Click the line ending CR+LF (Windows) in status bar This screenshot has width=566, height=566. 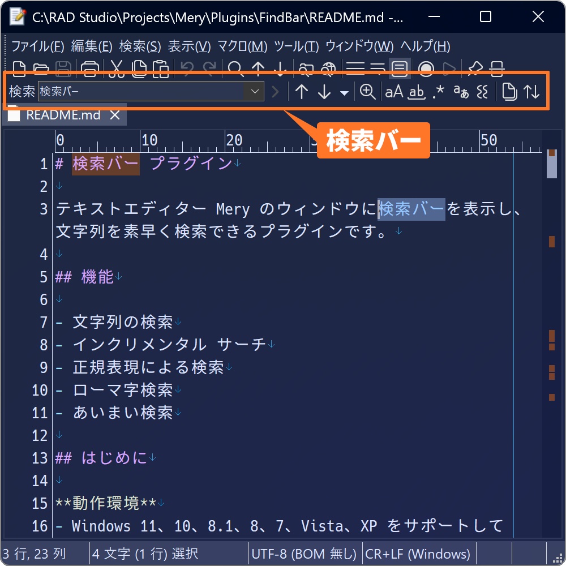(x=418, y=554)
